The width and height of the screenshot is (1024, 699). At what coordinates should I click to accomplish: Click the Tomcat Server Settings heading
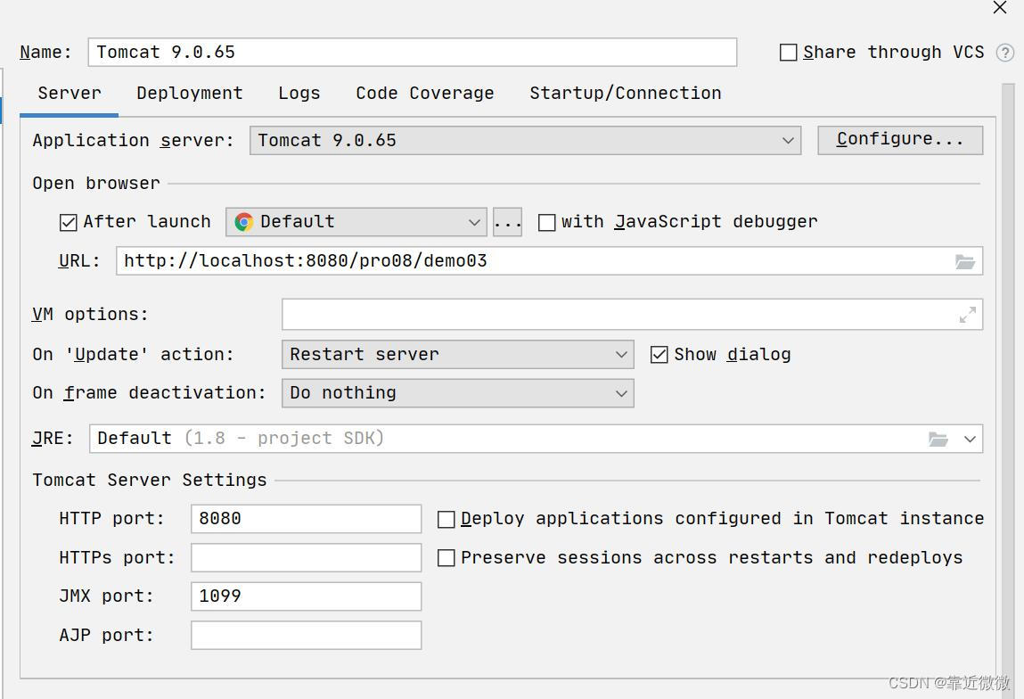150,481
